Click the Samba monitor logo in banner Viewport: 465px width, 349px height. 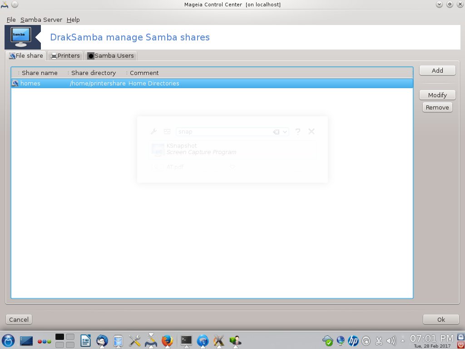point(20,37)
